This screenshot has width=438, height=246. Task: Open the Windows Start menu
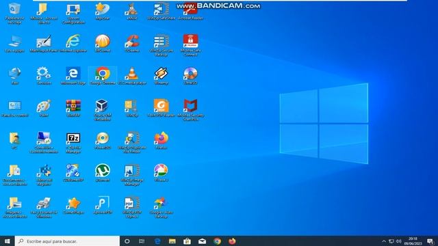[x=8, y=241]
